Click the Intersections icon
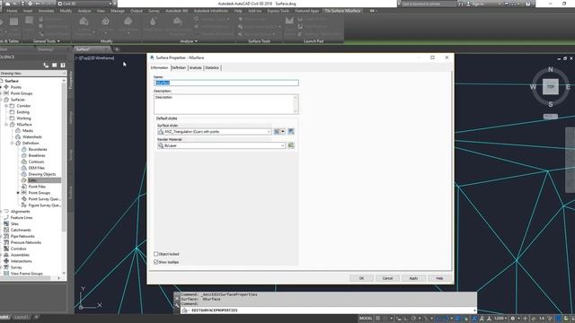This screenshot has height=323, width=575. tap(6, 261)
